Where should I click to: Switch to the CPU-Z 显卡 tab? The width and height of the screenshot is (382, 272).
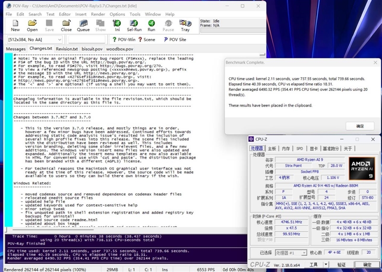click(x=314, y=148)
